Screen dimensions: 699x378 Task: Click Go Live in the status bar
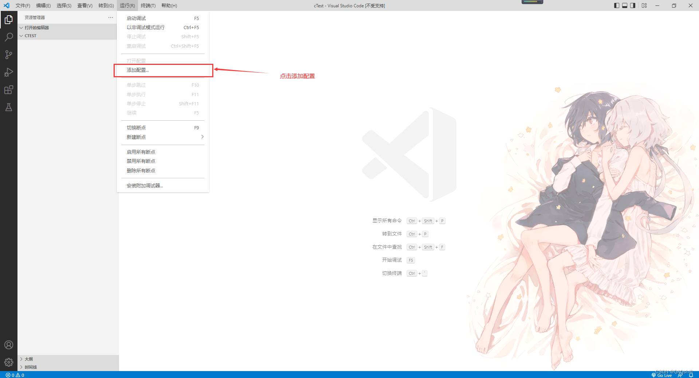pyautogui.click(x=662, y=375)
